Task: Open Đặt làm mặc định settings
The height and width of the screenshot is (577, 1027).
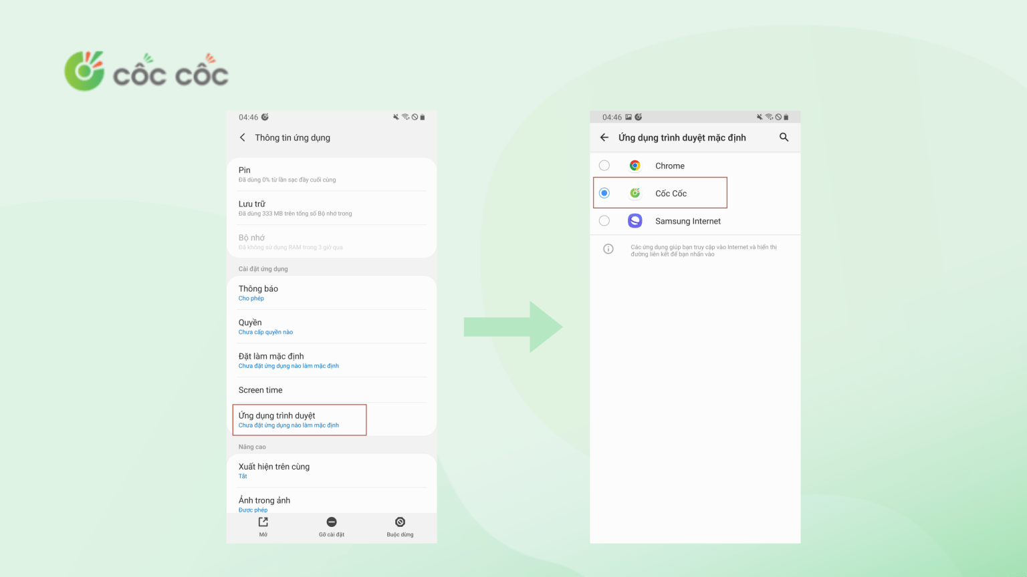Action: tap(332, 361)
